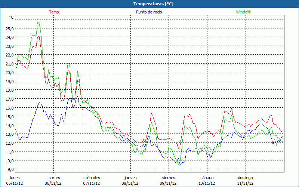Select the jueves day label
The image size is (299, 187).
click(x=130, y=178)
